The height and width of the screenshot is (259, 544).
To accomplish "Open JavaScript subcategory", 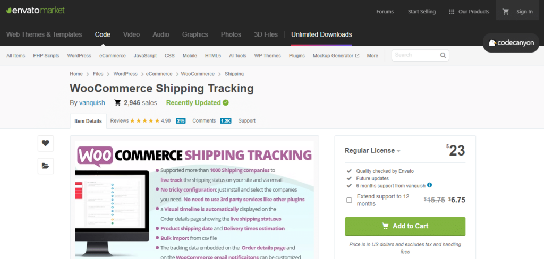I will pos(145,56).
